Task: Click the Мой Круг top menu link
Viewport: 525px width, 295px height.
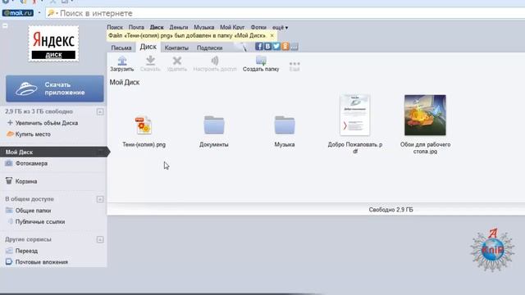Action: (x=232, y=27)
